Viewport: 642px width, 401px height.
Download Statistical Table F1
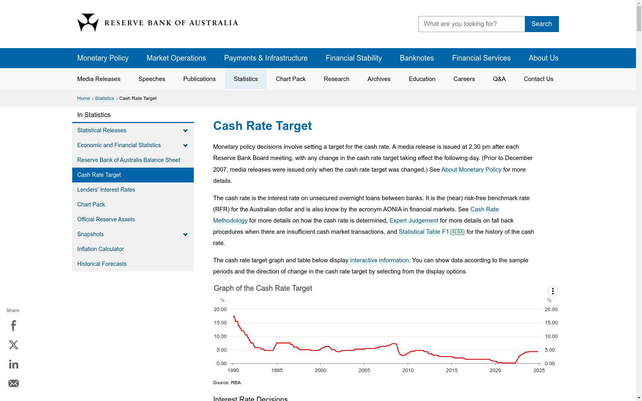coord(424,232)
